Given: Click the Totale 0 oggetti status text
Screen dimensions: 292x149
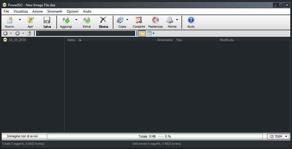Looking at the screenshot, I should (x=23, y=144).
